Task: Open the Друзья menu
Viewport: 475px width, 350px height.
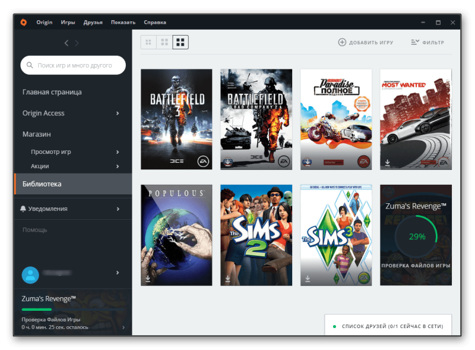Action: [x=93, y=22]
